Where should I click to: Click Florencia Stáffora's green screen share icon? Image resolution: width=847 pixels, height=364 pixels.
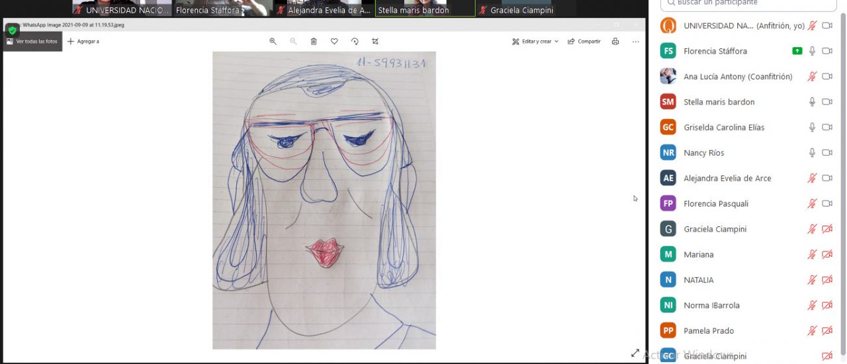coord(797,51)
